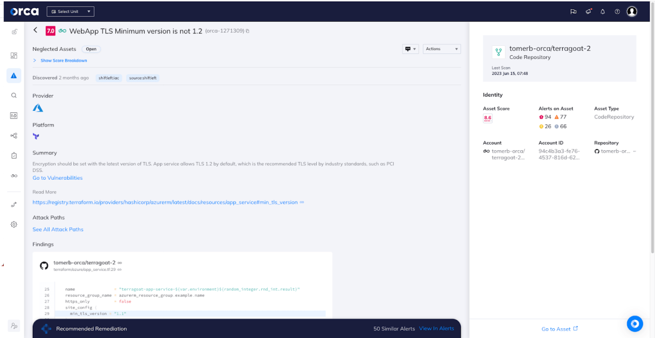Select the Alerts triangle icon in the sidebar
The width and height of the screenshot is (655, 338).
pos(14,75)
